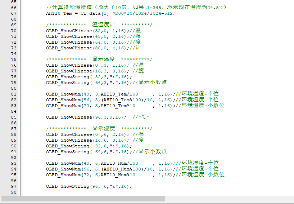Click OLED_ShowCHinese(32,0, 1,16) on line 70
294x204 pixels.
coord(87,31)
